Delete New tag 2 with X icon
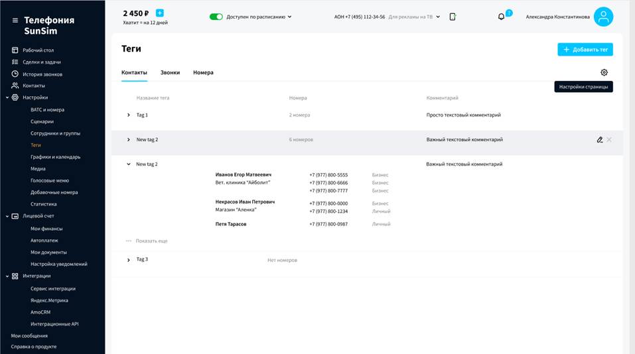The height and width of the screenshot is (354, 635). pos(609,140)
